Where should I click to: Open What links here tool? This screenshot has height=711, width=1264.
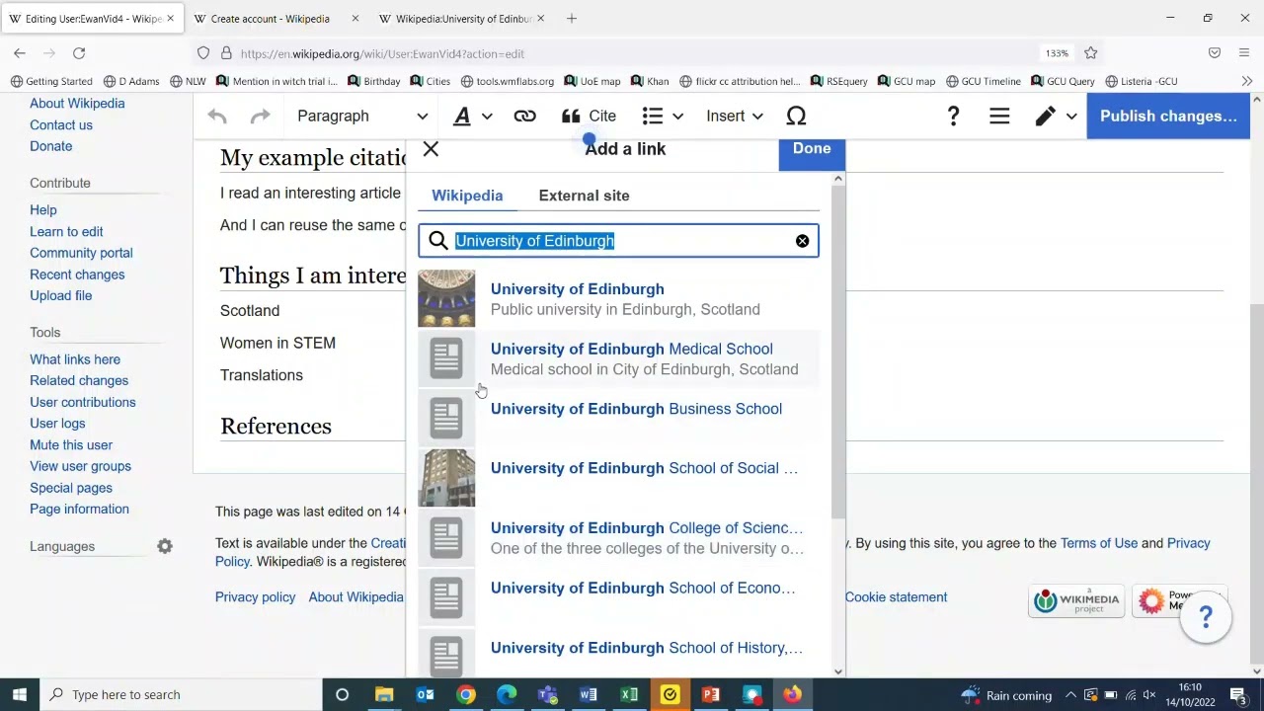tap(75, 359)
